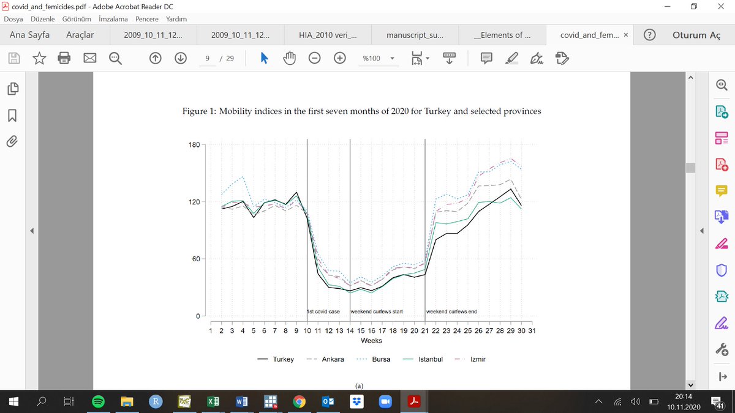Open Page Thumbnails in the left sidebar
The image size is (735, 413).
tap(13, 88)
